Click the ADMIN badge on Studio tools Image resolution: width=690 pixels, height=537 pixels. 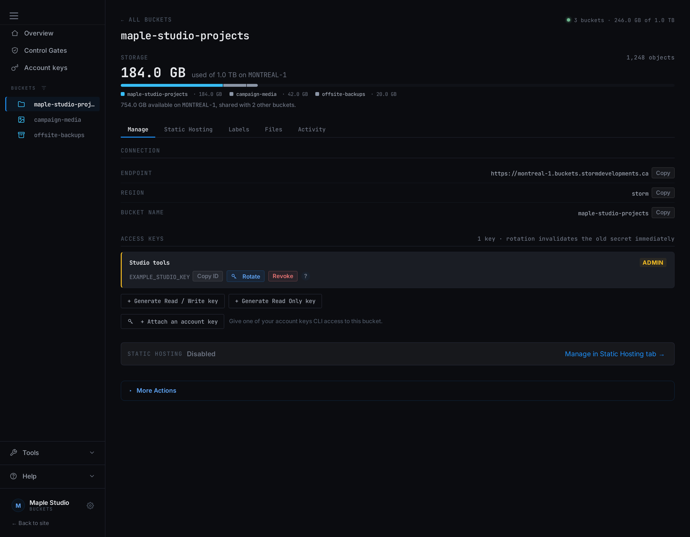pyautogui.click(x=653, y=262)
